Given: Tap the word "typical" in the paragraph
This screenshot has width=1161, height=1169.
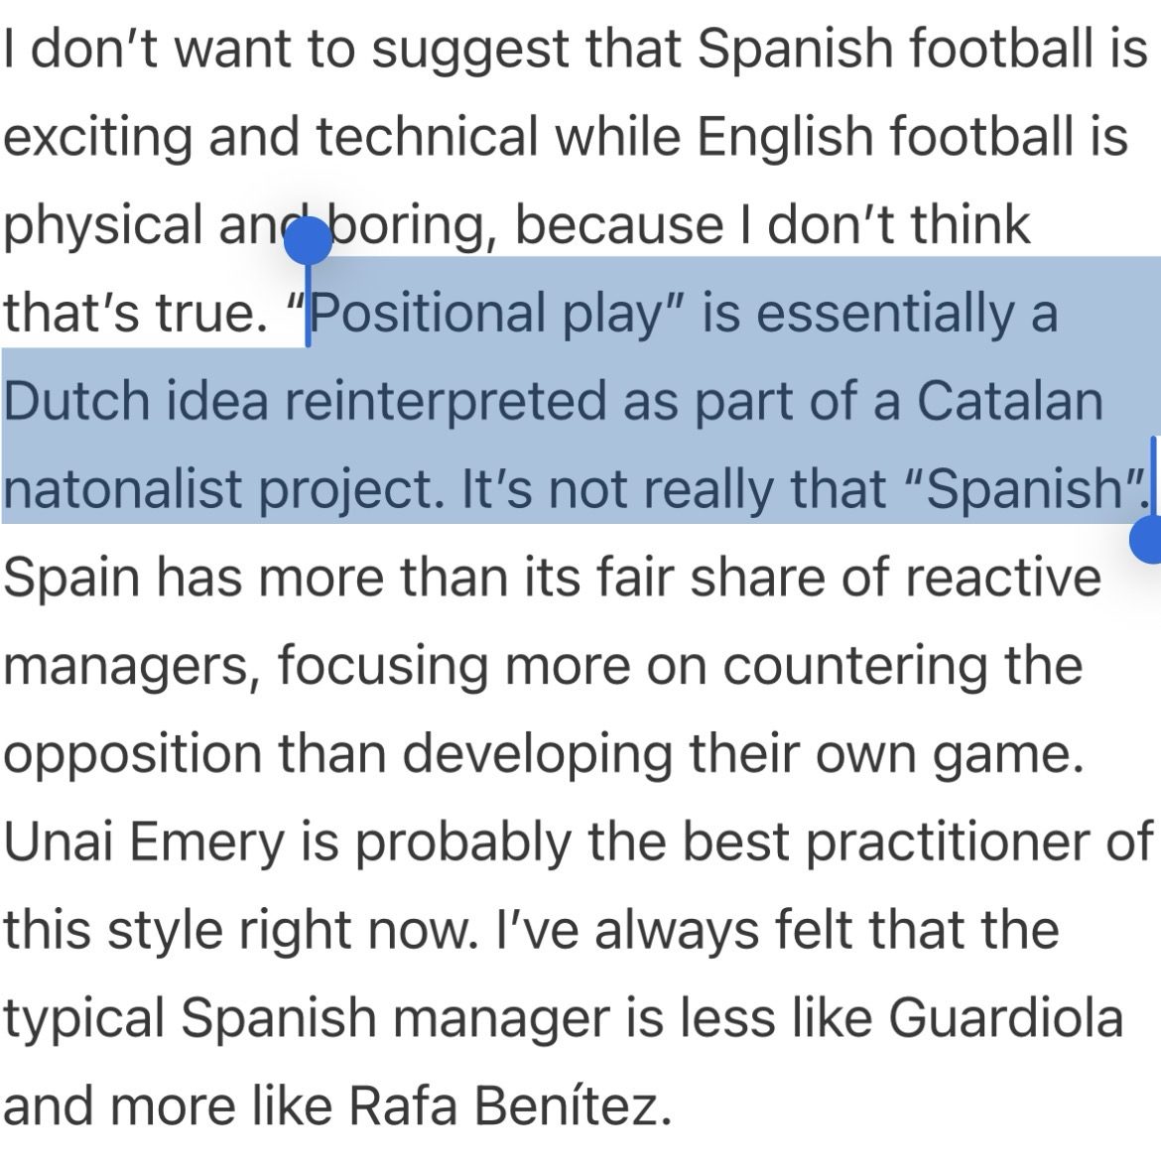Looking at the screenshot, I should point(84,1019).
